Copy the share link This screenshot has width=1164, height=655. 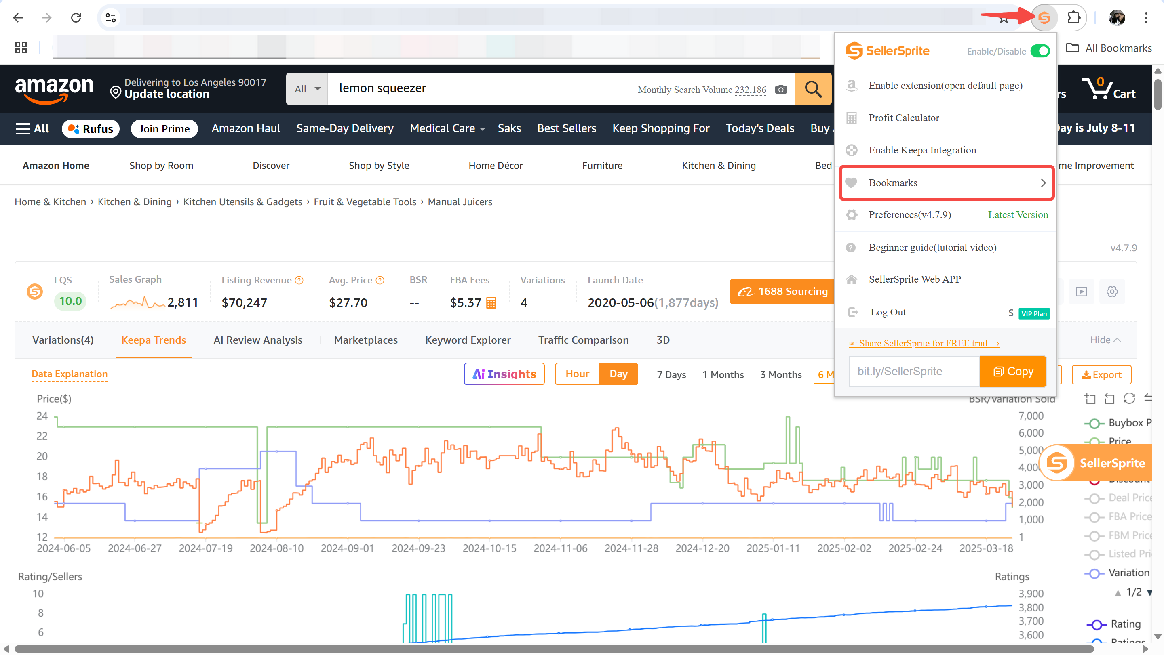[1012, 372]
